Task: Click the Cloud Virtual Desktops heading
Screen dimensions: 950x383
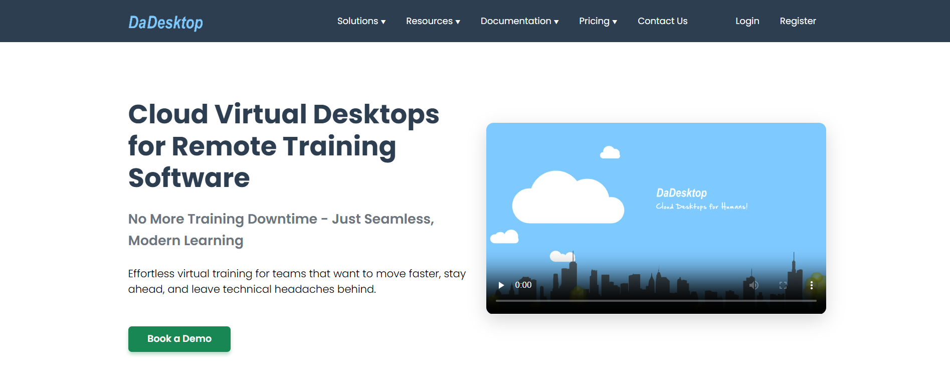Action: click(284, 146)
